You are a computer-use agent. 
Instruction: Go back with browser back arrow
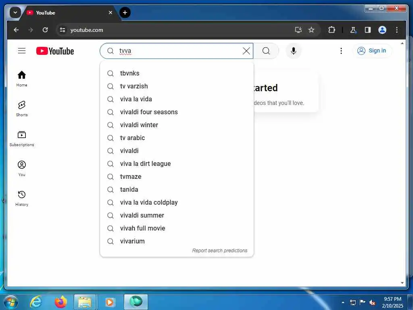16,30
